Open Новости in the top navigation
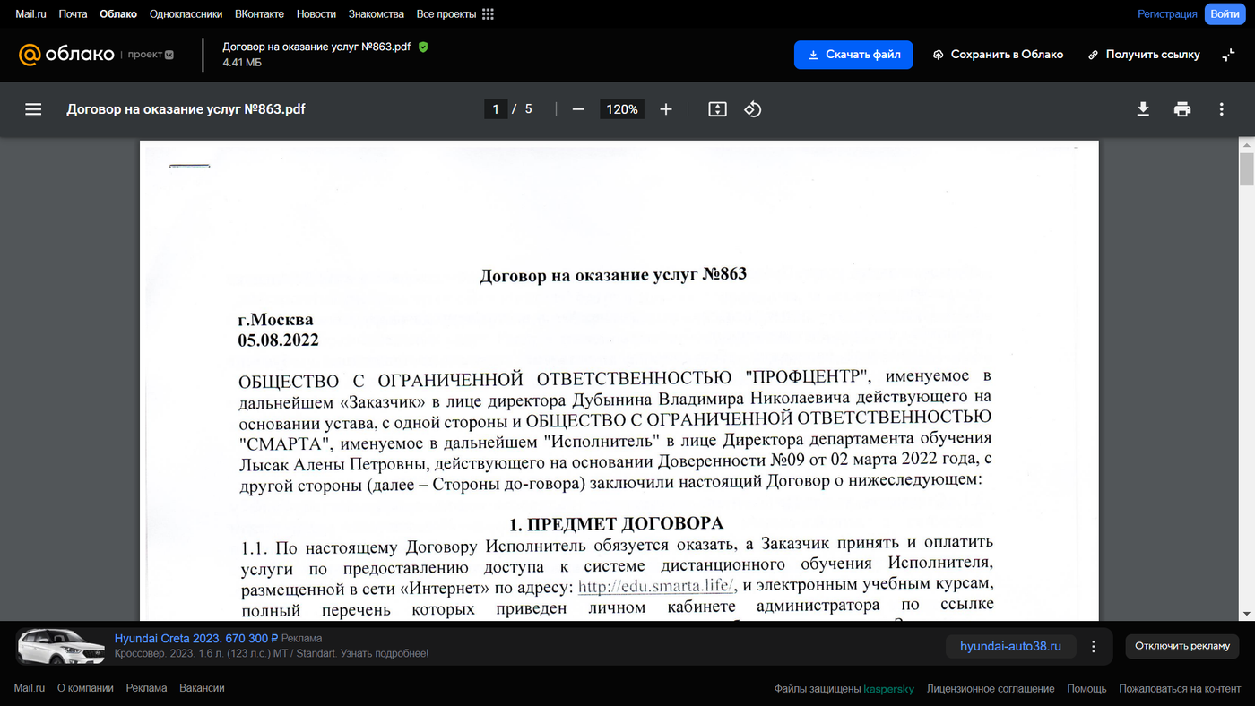This screenshot has height=706, width=1255. pyautogui.click(x=316, y=14)
